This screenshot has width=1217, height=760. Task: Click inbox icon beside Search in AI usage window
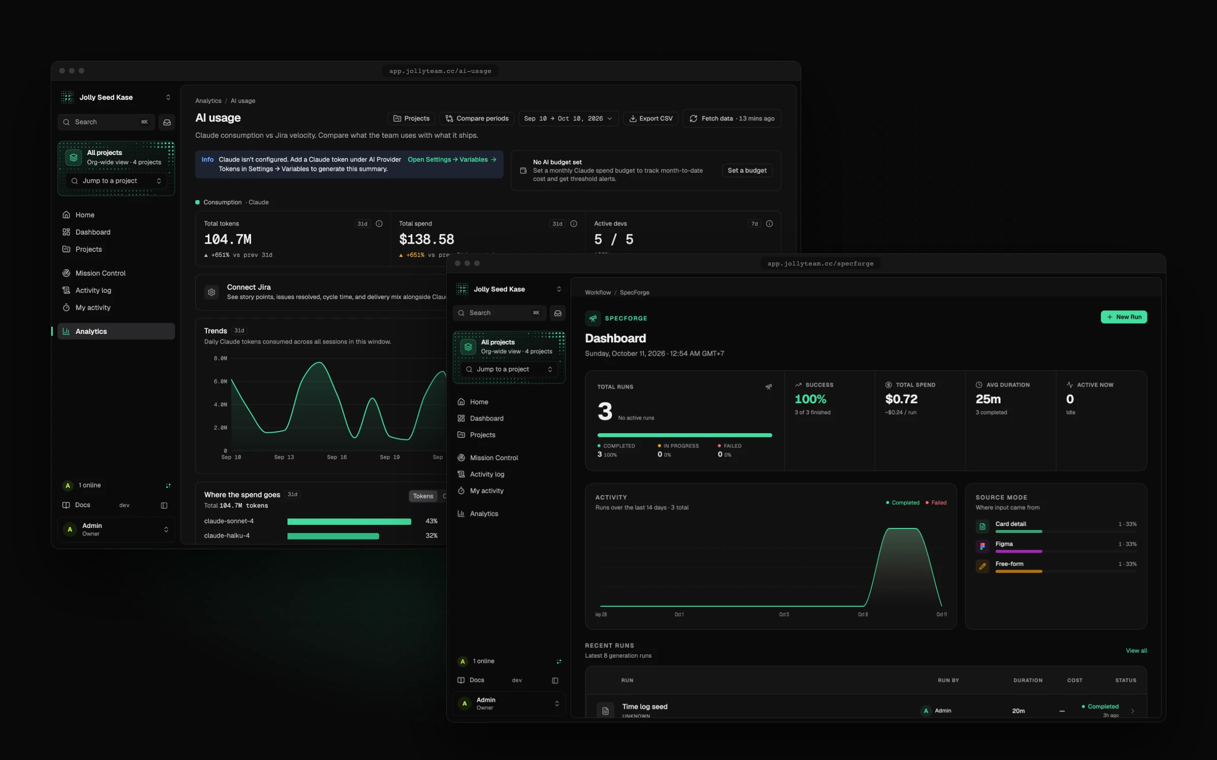[167, 122]
